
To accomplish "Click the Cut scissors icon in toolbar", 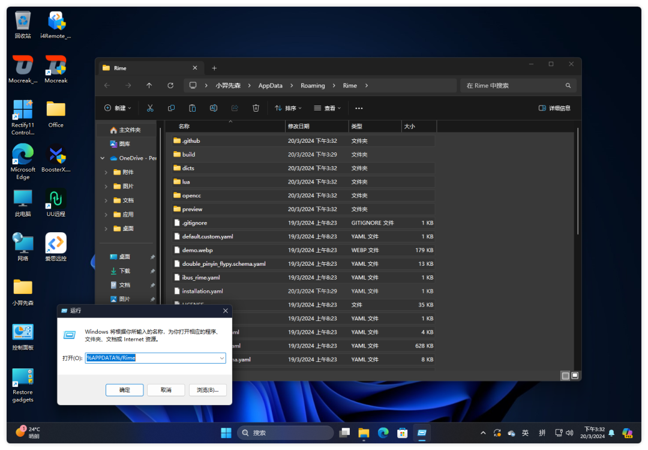I will (150, 108).
